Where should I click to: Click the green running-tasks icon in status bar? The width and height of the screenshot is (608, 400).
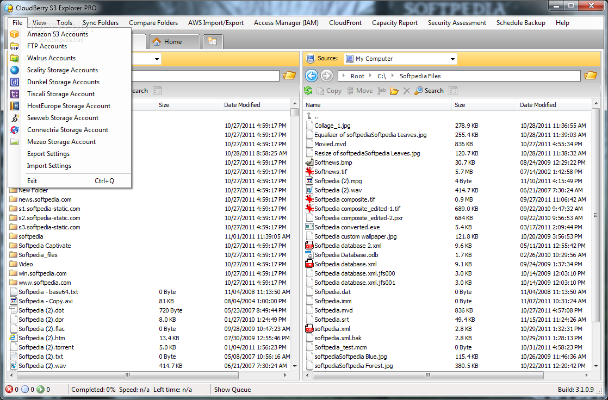click(x=40, y=390)
